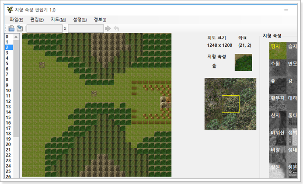Click the forest tile preview thumbnail
Viewport: 303px width, 184px height.
point(243,62)
